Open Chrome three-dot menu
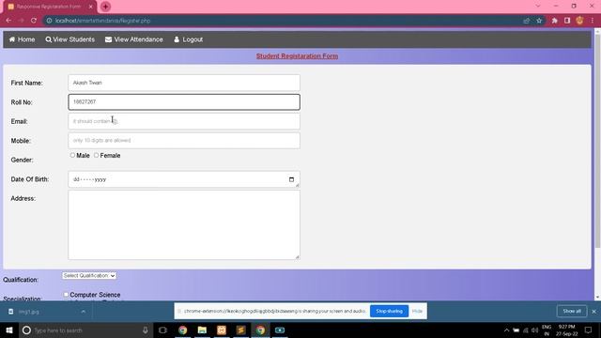Viewport: 601px width, 338px height. pyautogui.click(x=593, y=21)
